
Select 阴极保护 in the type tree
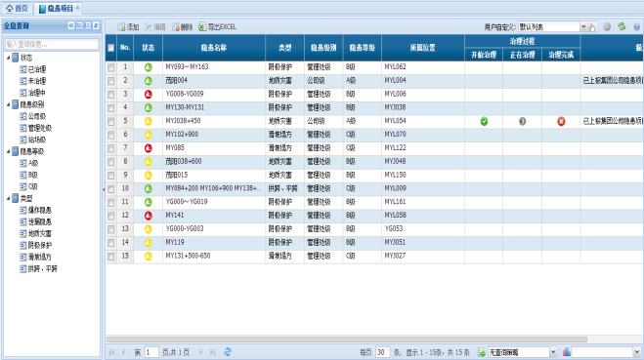pyautogui.click(x=40, y=245)
